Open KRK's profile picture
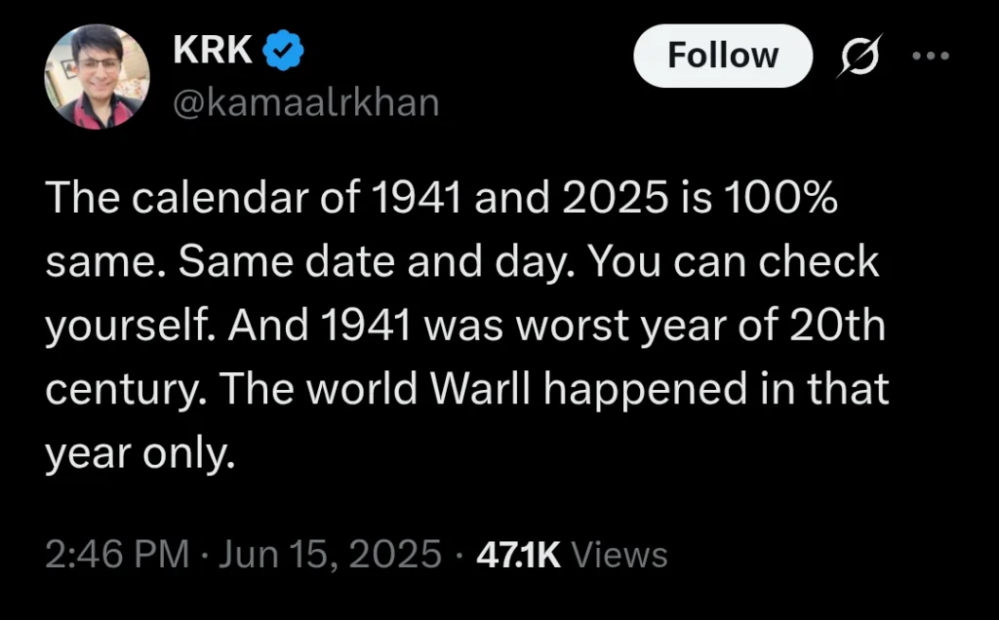The width and height of the screenshot is (999, 620). pos(97,76)
